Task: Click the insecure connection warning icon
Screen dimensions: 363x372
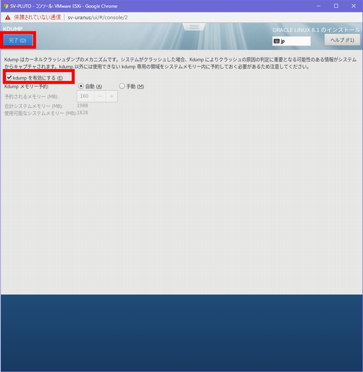Action: 8,18
